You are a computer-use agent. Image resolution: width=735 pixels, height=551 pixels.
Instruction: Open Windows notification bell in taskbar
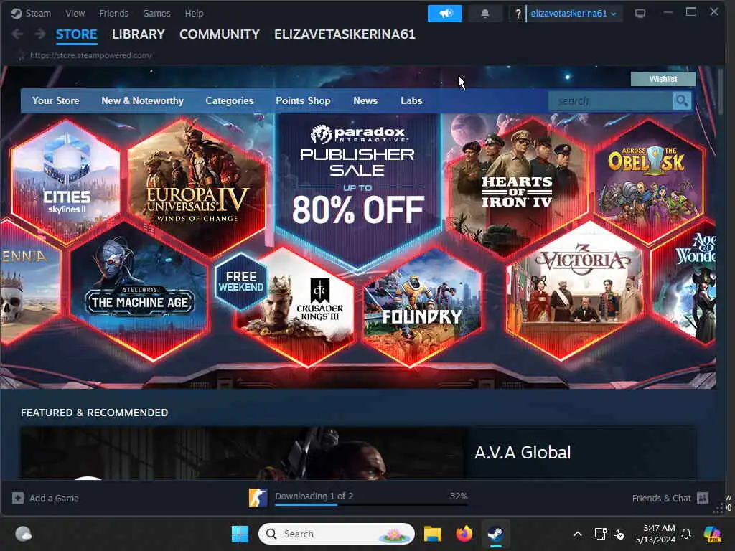point(686,534)
